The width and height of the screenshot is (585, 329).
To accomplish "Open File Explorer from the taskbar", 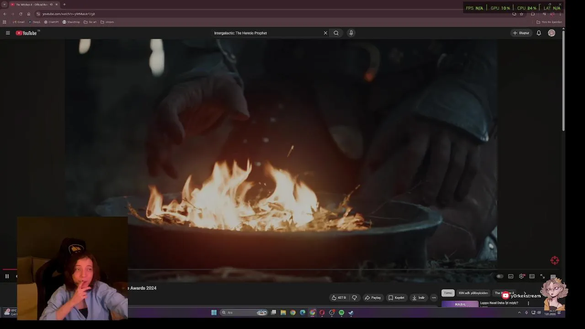I will [283, 313].
